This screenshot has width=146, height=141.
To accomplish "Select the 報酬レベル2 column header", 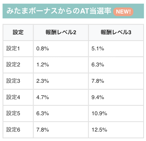I will pos(61,32).
